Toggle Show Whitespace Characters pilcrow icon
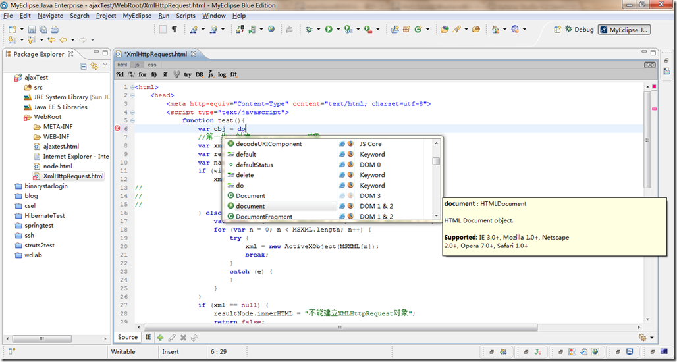 174,29
